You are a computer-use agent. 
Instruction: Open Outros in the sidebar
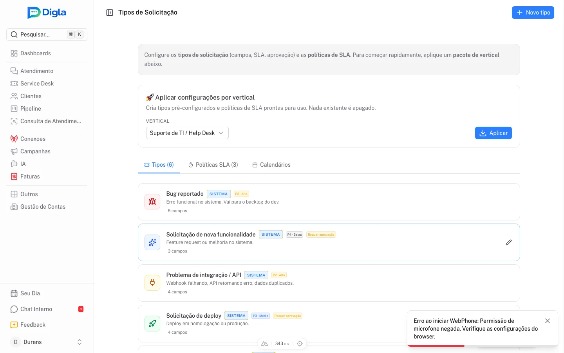point(47,194)
